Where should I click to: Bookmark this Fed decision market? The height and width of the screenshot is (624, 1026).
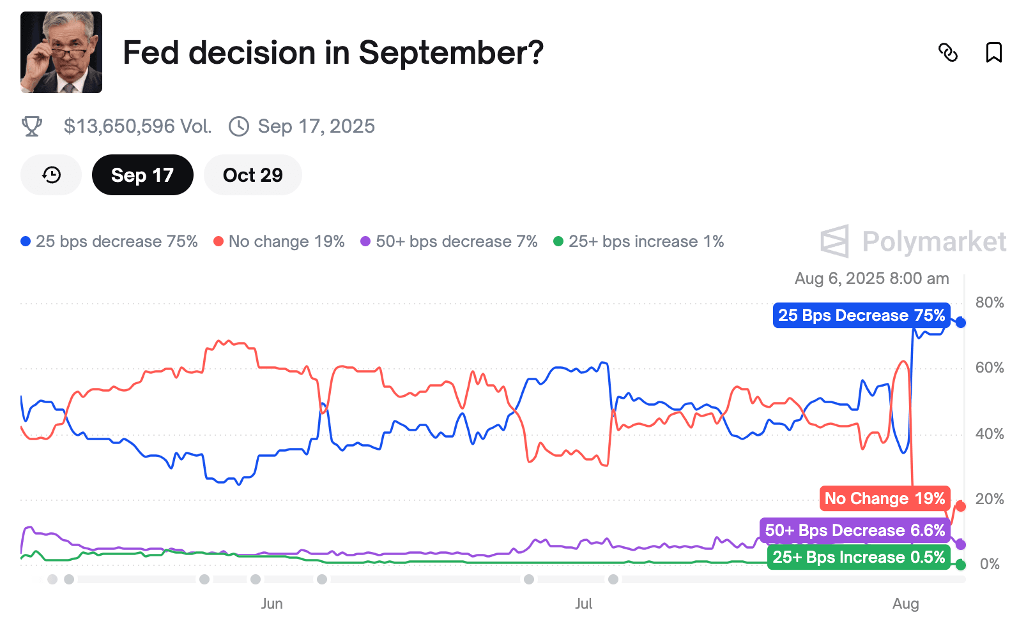[x=993, y=52]
